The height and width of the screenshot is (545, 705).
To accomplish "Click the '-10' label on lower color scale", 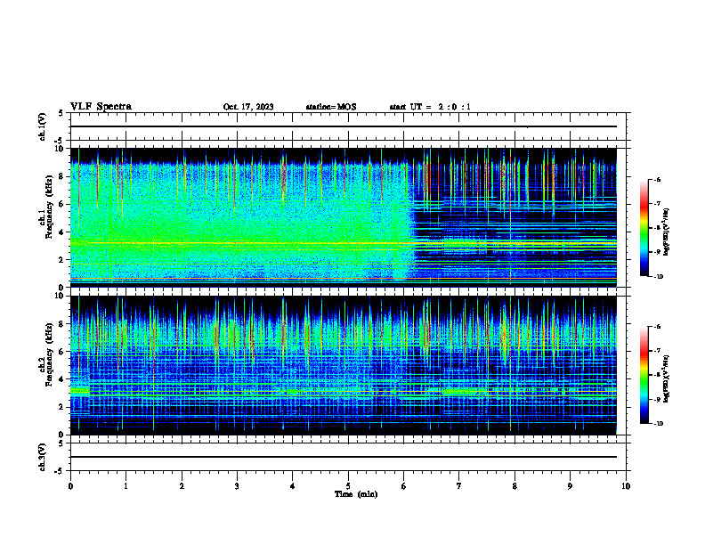I will pyautogui.click(x=657, y=424).
